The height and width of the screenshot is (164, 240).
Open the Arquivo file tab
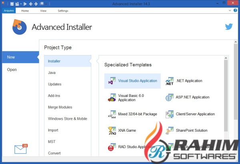(x=9, y=10)
